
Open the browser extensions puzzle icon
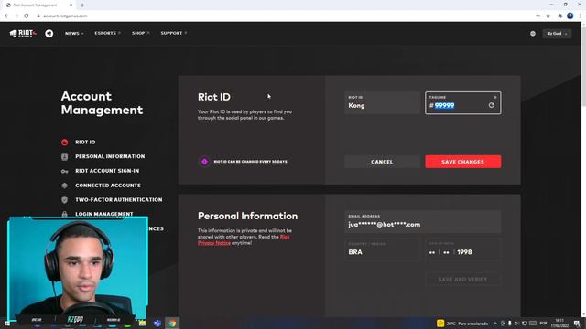pyautogui.click(x=559, y=16)
